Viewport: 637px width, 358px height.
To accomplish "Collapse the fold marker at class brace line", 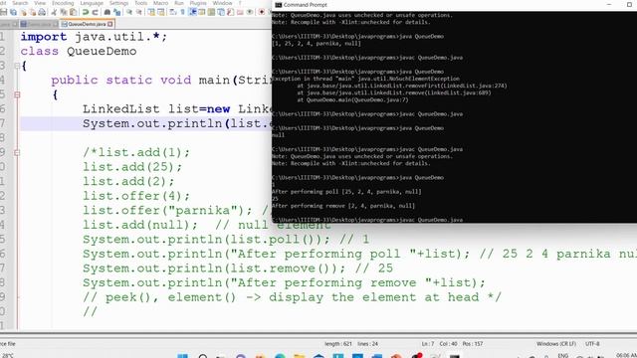I will click(17, 66).
